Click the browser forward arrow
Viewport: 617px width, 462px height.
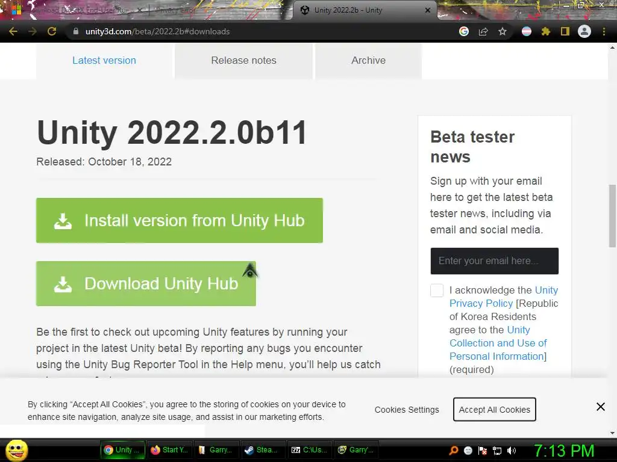pyautogui.click(x=33, y=31)
